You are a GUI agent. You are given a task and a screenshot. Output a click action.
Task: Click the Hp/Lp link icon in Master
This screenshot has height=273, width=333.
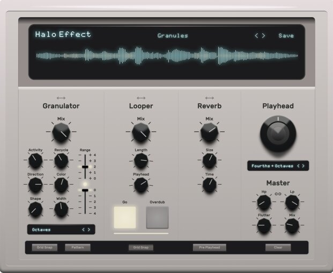tap(278, 194)
